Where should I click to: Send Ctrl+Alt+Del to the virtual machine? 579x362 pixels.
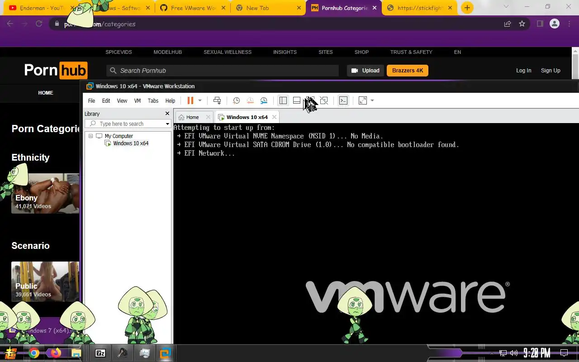point(217,100)
